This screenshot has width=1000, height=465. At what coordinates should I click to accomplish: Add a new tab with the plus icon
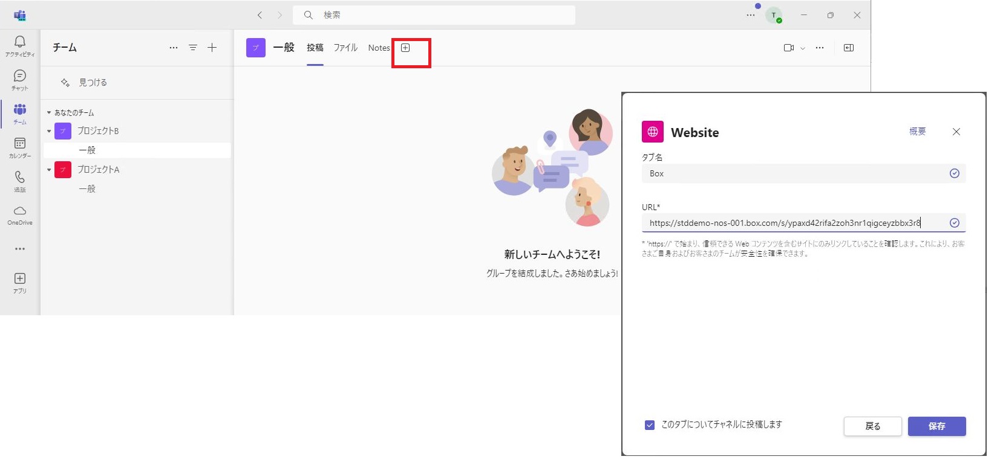coord(405,48)
